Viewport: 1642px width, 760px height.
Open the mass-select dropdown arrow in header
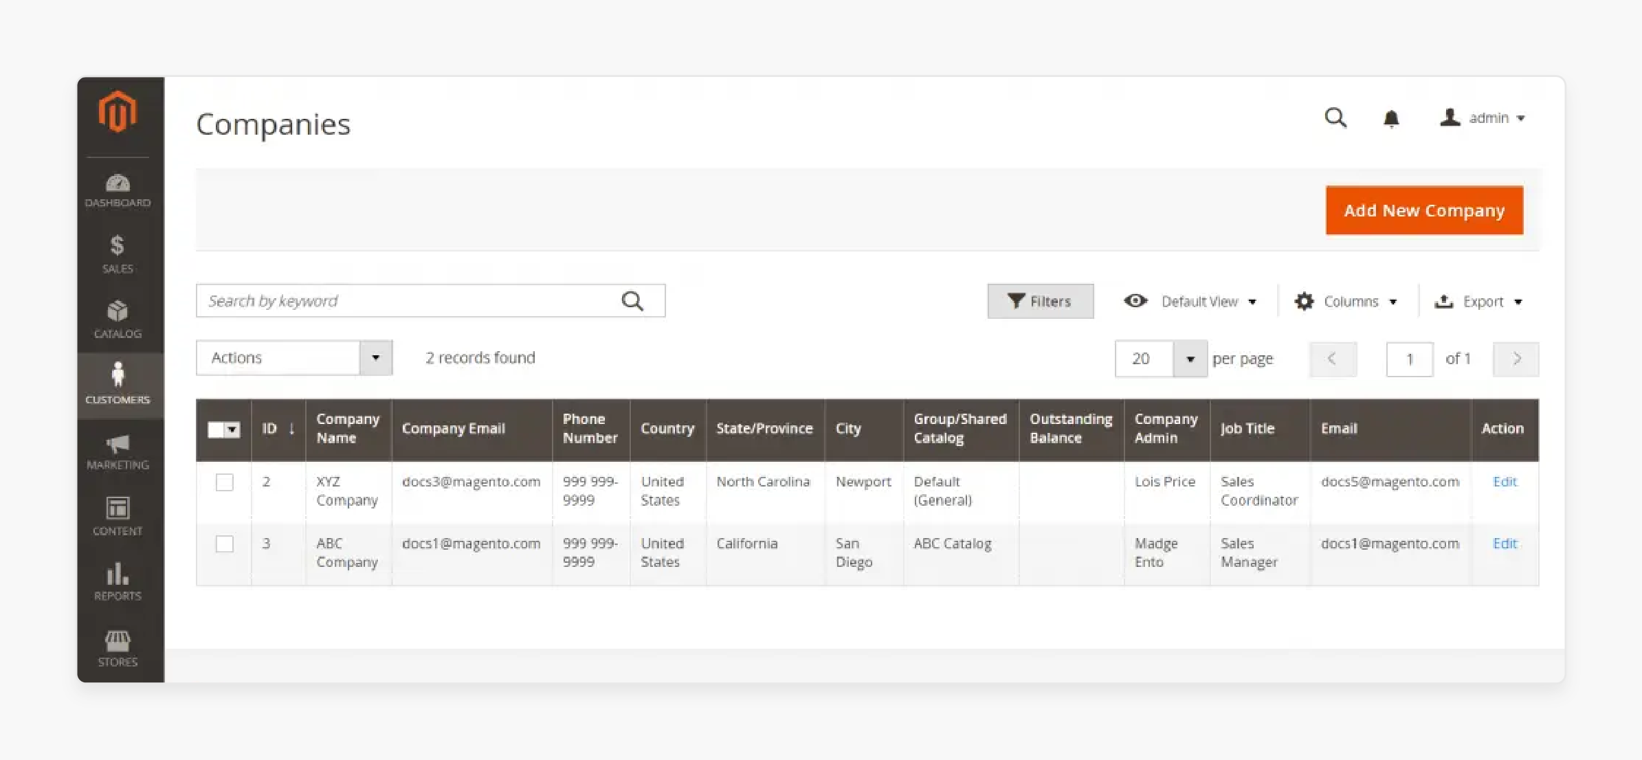(232, 429)
